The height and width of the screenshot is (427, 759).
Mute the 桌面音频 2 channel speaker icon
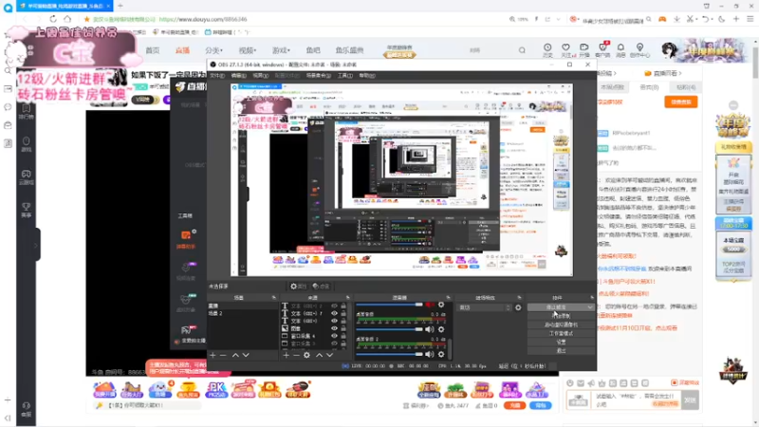430,354
